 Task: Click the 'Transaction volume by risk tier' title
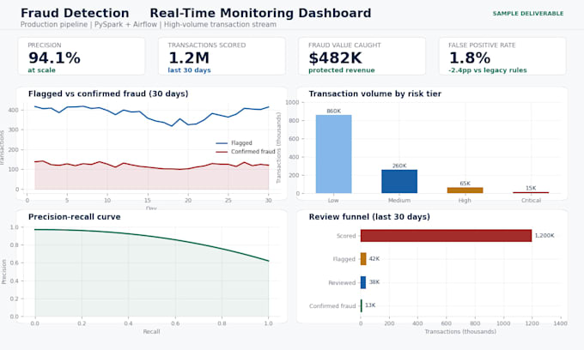tap(375, 94)
